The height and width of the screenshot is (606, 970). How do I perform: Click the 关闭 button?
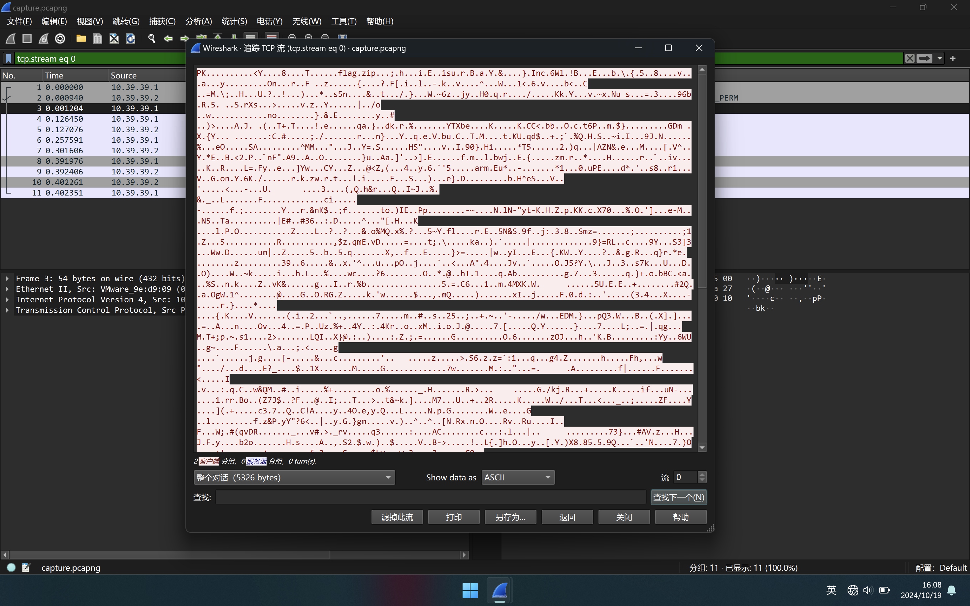(x=624, y=517)
